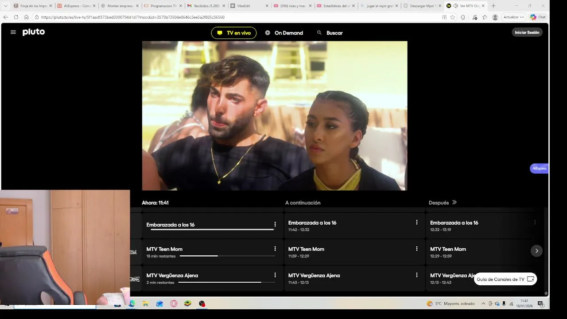Switch to AliExpress tab

(76, 6)
